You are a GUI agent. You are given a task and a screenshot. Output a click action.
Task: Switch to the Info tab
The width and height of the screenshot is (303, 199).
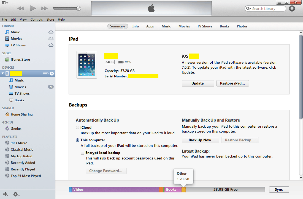pyautogui.click(x=136, y=26)
